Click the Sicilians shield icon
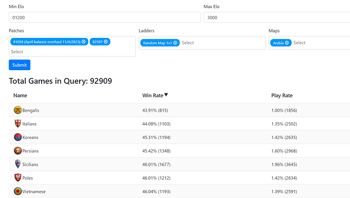 [18, 164]
